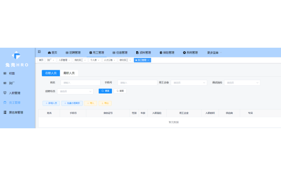Image resolution: width=281 pixels, height=176 pixels.
Task: Close the 个人库 page tag
Action: point(99,60)
